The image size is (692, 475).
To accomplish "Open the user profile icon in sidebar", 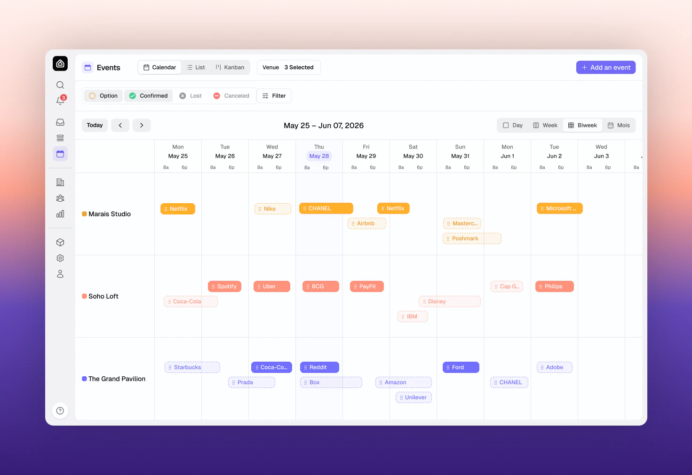I will pyautogui.click(x=60, y=274).
